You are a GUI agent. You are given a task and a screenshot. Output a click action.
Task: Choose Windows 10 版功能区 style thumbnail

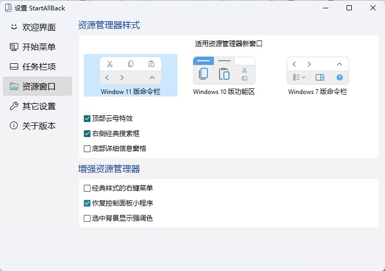(224, 71)
